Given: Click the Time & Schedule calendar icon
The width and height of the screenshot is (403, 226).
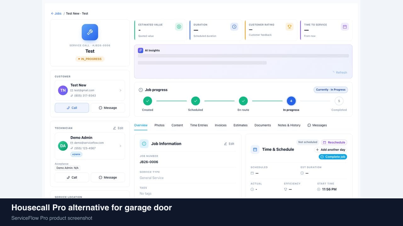Looking at the screenshot, I should pyautogui.click(x=255, y=149).
